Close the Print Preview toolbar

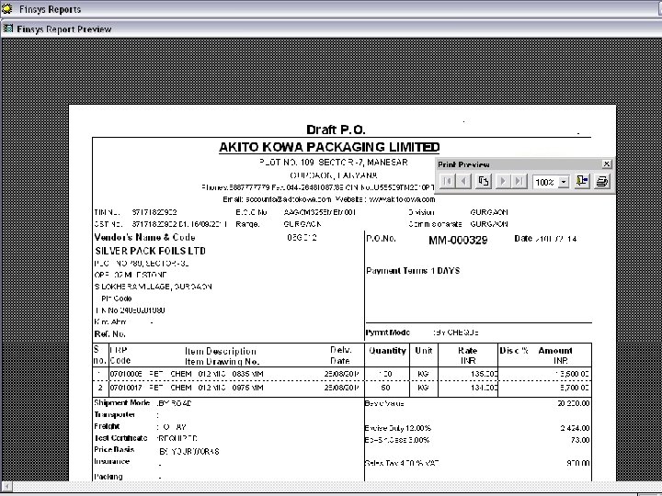click(606, 164)
